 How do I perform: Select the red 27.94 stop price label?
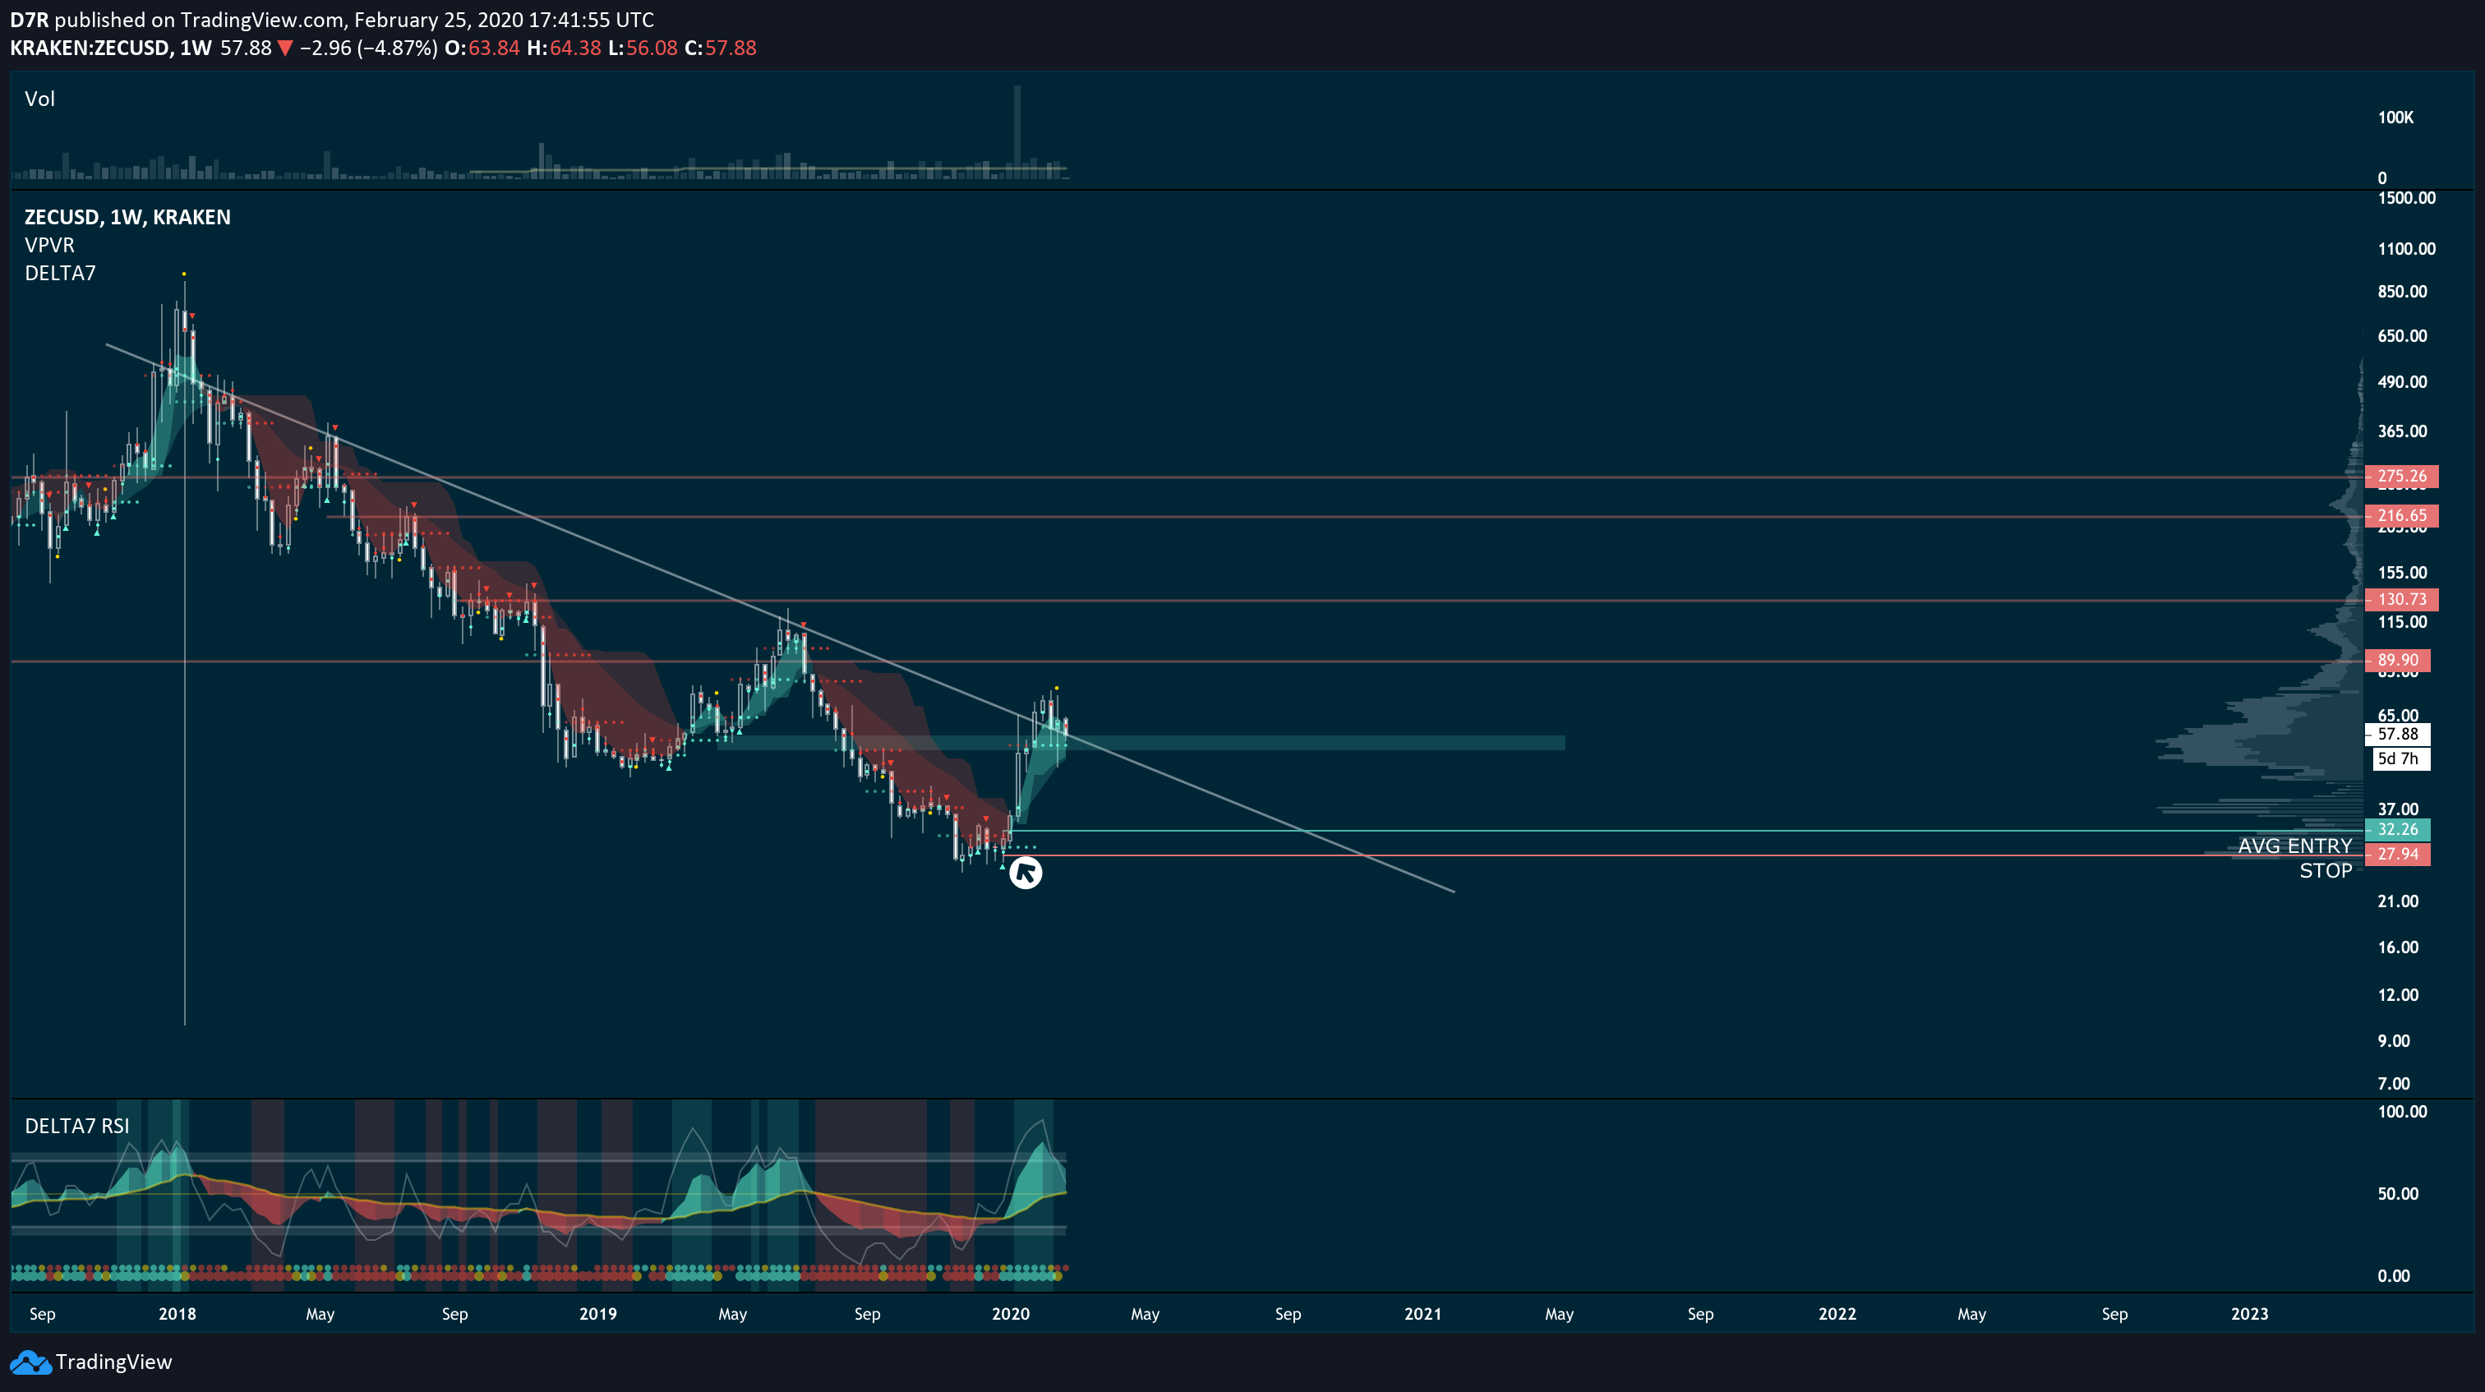[2397, 855]
